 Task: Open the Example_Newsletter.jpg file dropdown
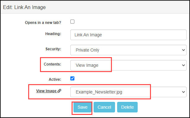(x=128, y=92)
